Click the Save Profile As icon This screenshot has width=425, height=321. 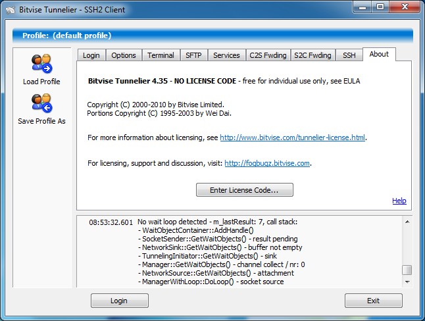click(x=41, y=104)
